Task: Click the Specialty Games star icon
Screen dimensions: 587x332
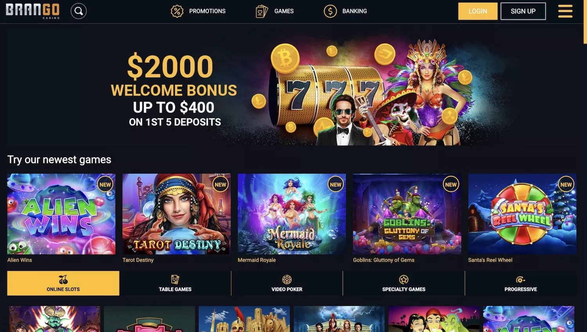Action: (403, 280)
